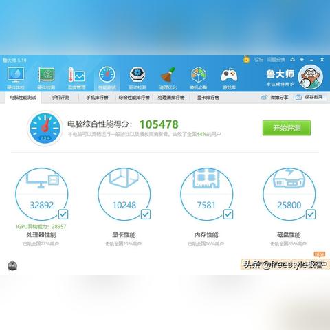Switch to 手机评测 tab
Screen dimensions: 330x330
coord(60,98)
